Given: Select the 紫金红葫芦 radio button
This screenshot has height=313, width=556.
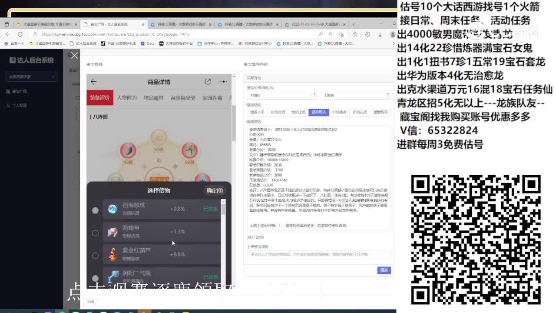Looking at the screenshot, I should 95,256.
